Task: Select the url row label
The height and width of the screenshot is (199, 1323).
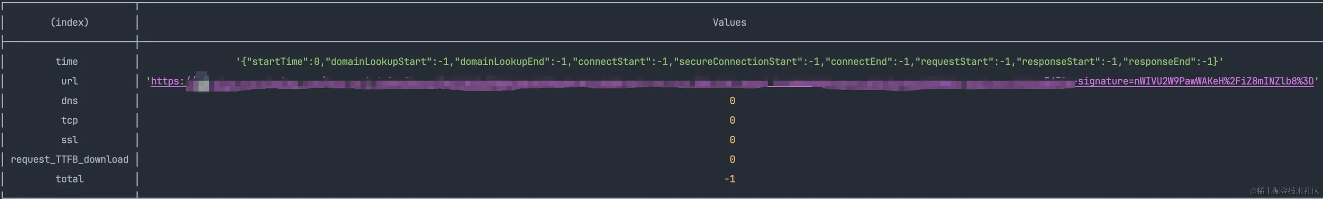Action: point(69,81)
